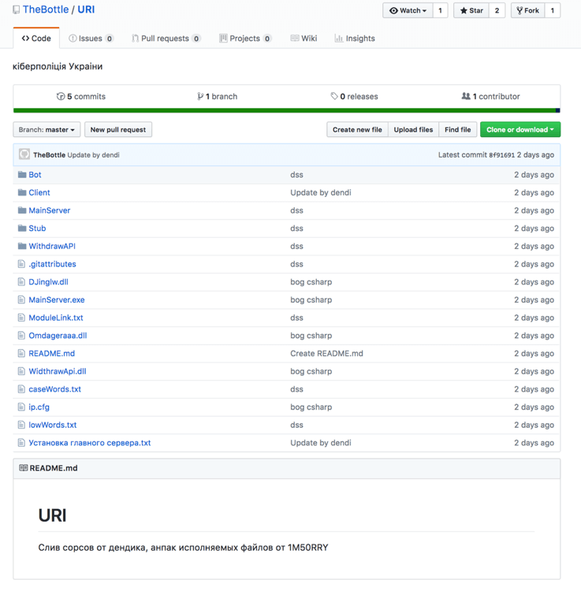This screenshot has height=591, width=581.
Task: Click the caseWords.txt file icon
Action: [21, 389]
